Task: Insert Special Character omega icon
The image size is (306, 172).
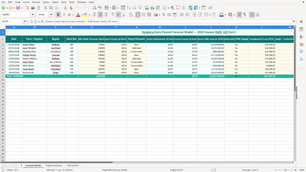Action: 165,8
